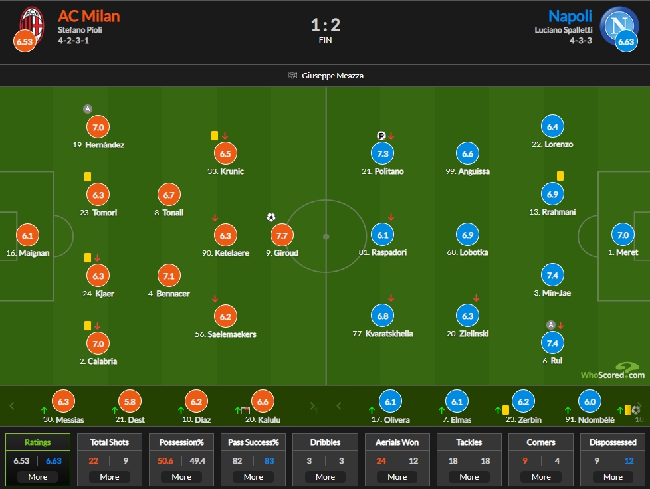Select Giroud's 7.7 rating circle
The image size is (650, 489).
tap(282, 235)
